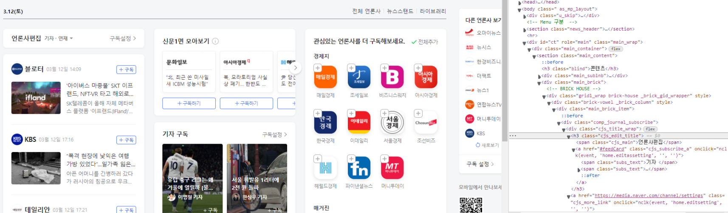Open the 기자·연재 dropdown
This screenshot has height=213, width=728.
click(59, 39)
